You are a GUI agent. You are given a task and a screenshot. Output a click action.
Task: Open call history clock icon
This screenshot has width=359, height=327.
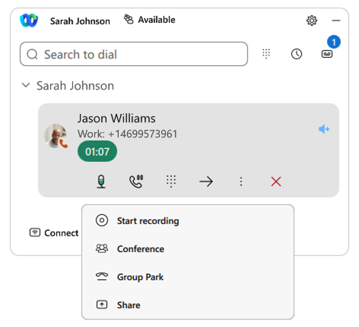(297, 54)
